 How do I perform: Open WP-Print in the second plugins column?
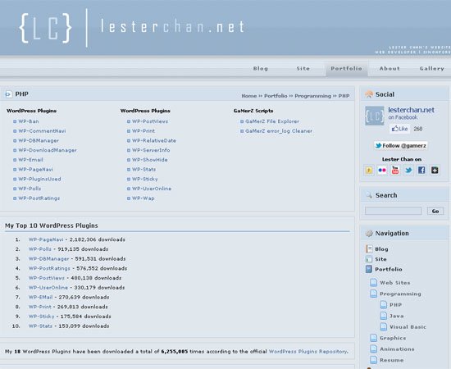[143, 131]
